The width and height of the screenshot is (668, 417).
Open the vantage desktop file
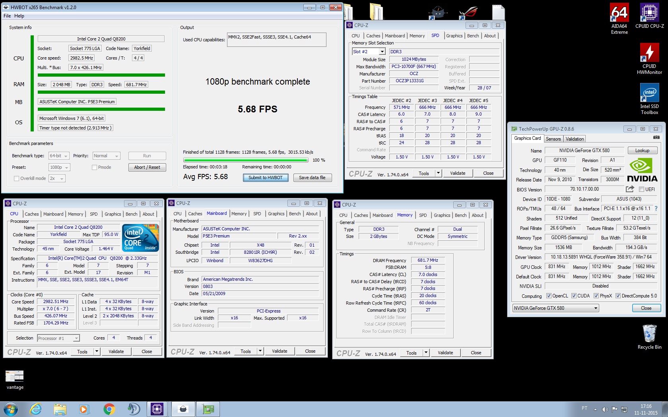pyautogui.click(x=15, y=380)
